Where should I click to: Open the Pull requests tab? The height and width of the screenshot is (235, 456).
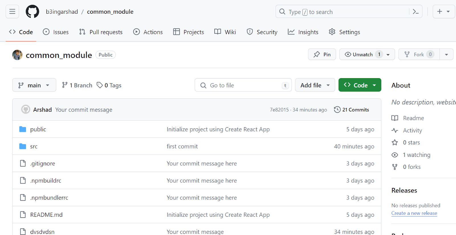coord(101,32)
